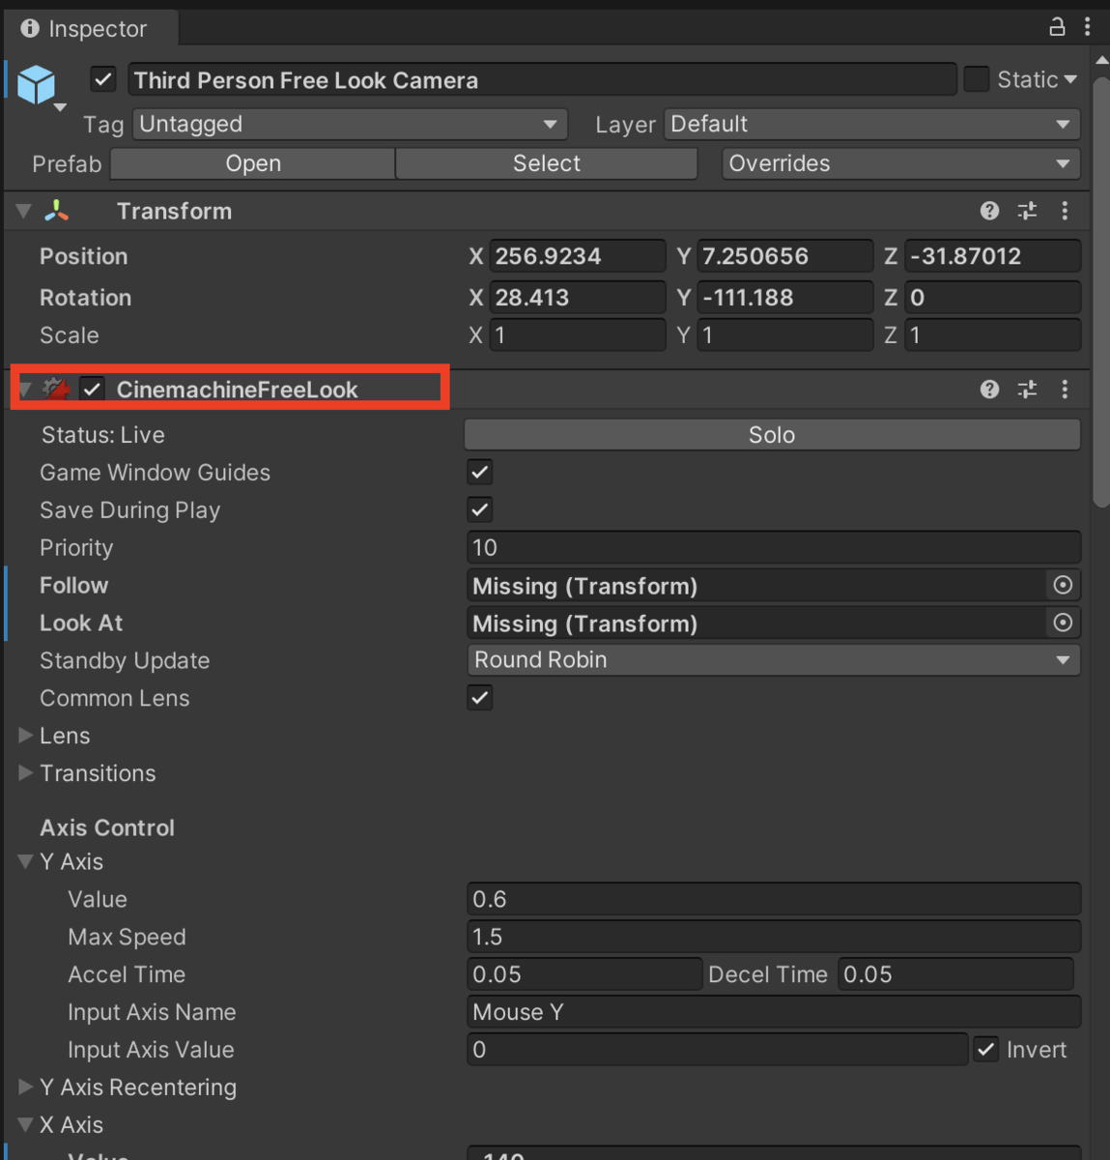The height and width of the screenshot is (1160, 1110).
Task: Click the Rotation Z field
Action: tap(992, 298)
